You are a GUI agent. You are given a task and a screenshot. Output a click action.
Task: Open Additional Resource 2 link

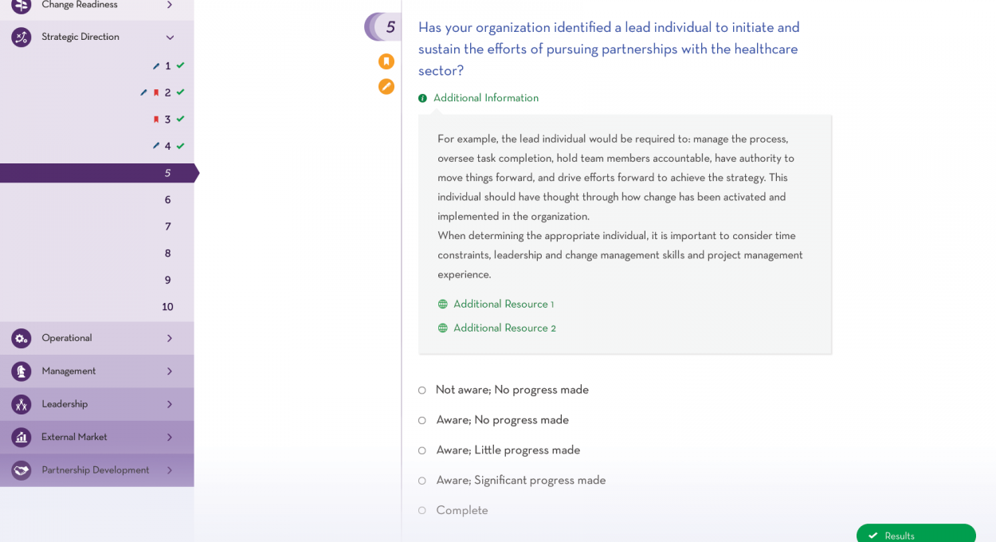(504, 328)
